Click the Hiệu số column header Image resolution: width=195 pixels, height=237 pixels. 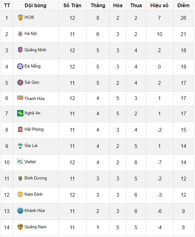click(159, 5)
